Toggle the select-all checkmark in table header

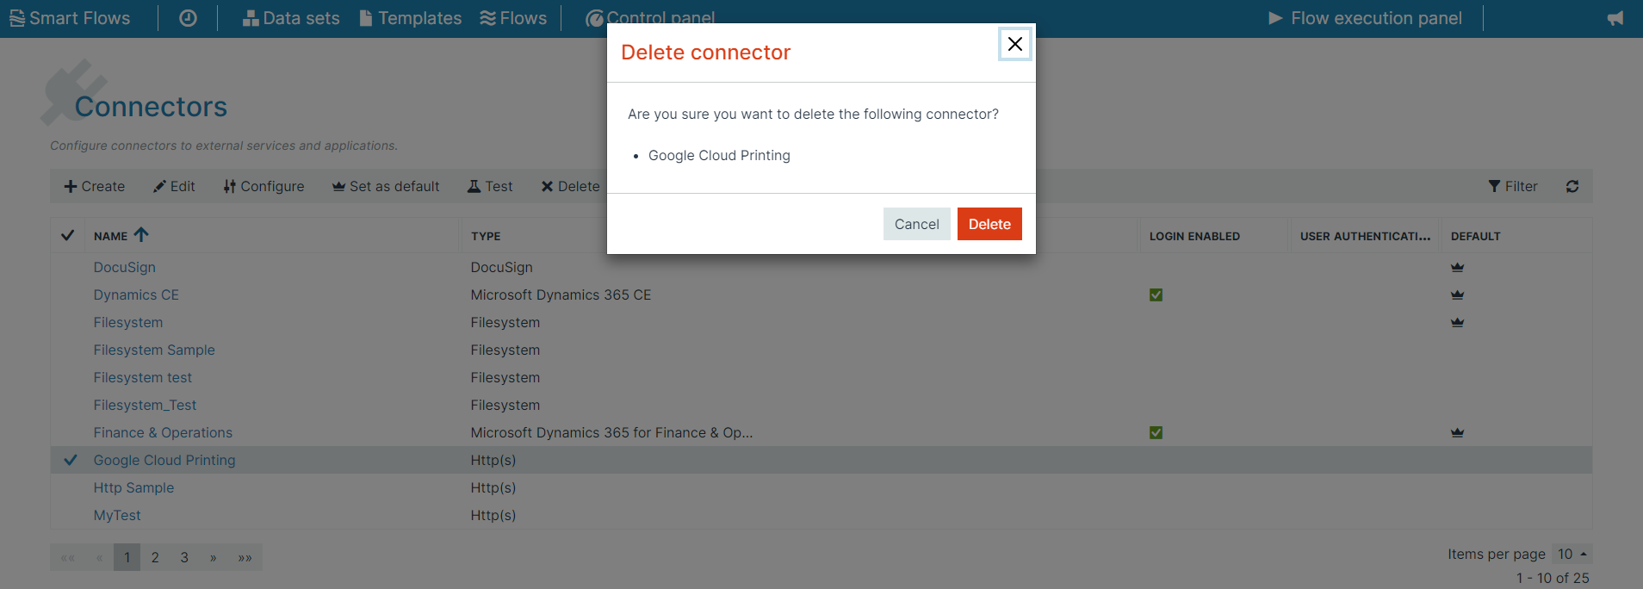coord(68,235)
